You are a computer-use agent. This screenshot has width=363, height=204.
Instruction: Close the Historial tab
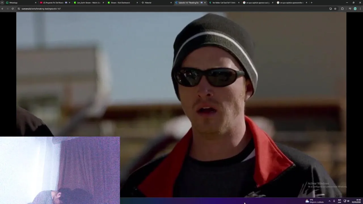[x=171, y=3]
